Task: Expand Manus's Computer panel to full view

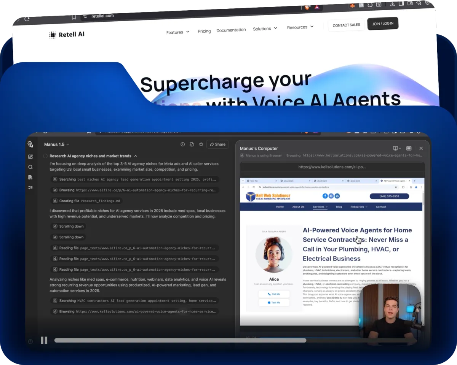Action: [x=409, y=148]
